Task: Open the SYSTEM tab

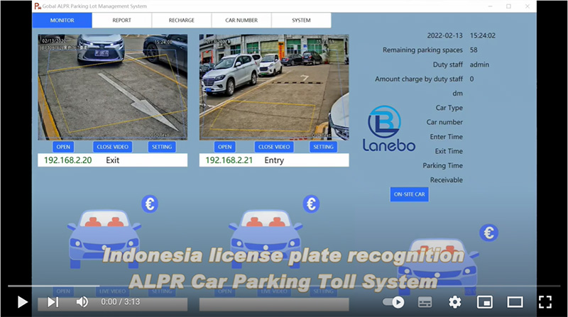Action: click(x=301, y=21)
